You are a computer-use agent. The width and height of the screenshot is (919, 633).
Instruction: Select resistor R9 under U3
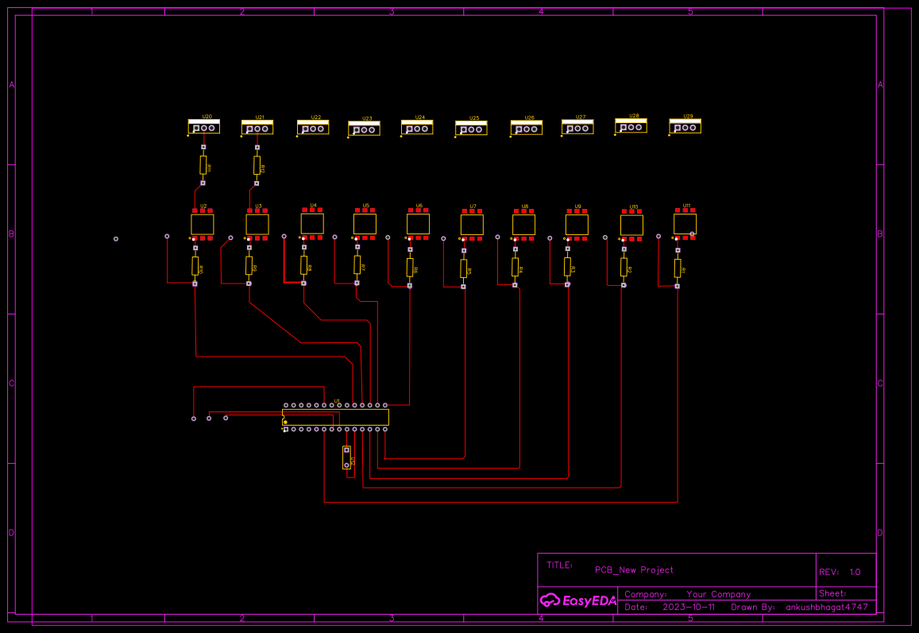click(249, 265)
